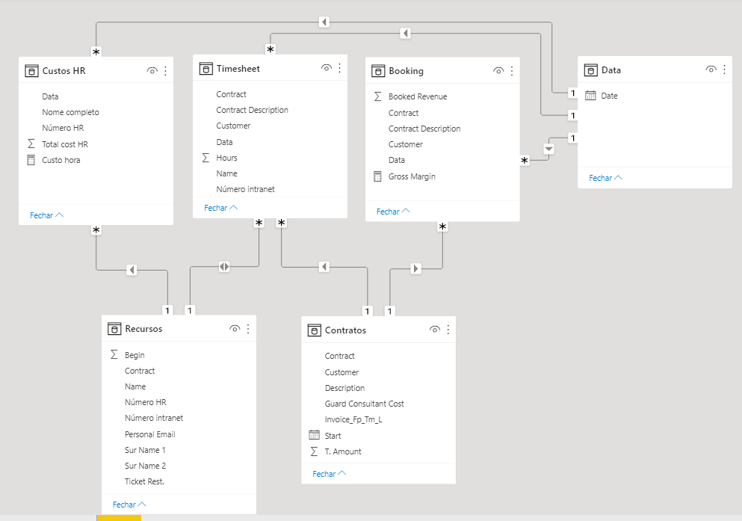Select Gross Margin measure in Booking
The image size is (742, 521).
click(x=412, y=176)
